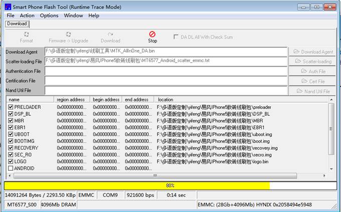The width and height of the screenshot is (341, 212).
Task: Click the list scroll left arrow
Action: pyautogui.click(x=10, y=175)
